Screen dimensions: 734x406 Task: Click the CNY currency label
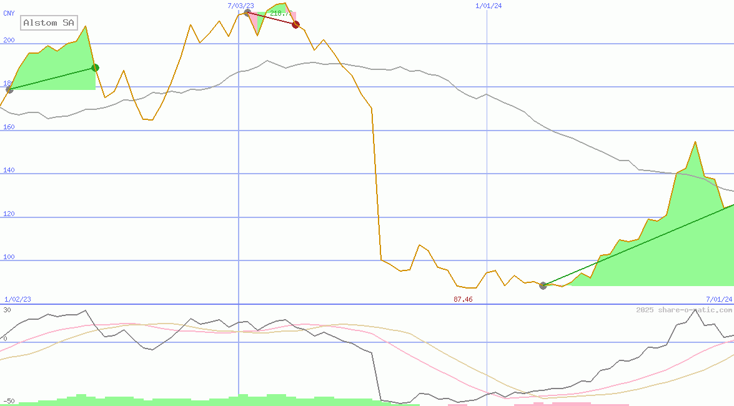[x=9, y=13]
